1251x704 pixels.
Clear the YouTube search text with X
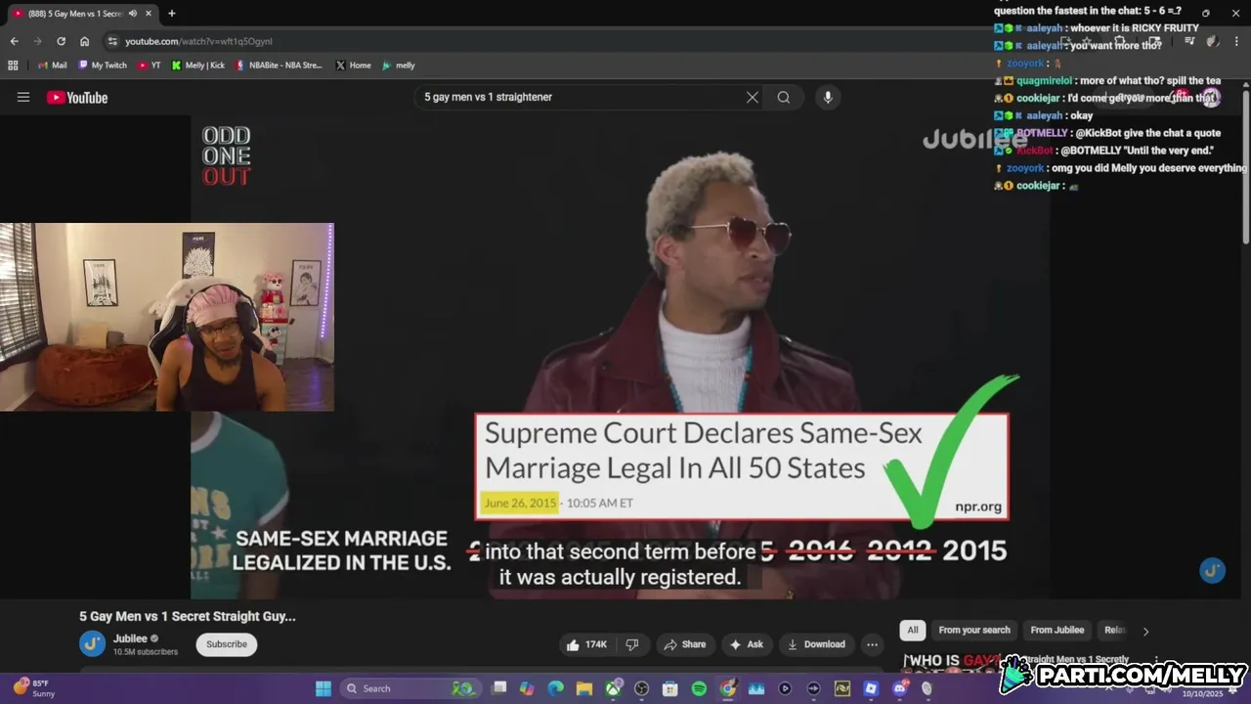tap(753, 98)
